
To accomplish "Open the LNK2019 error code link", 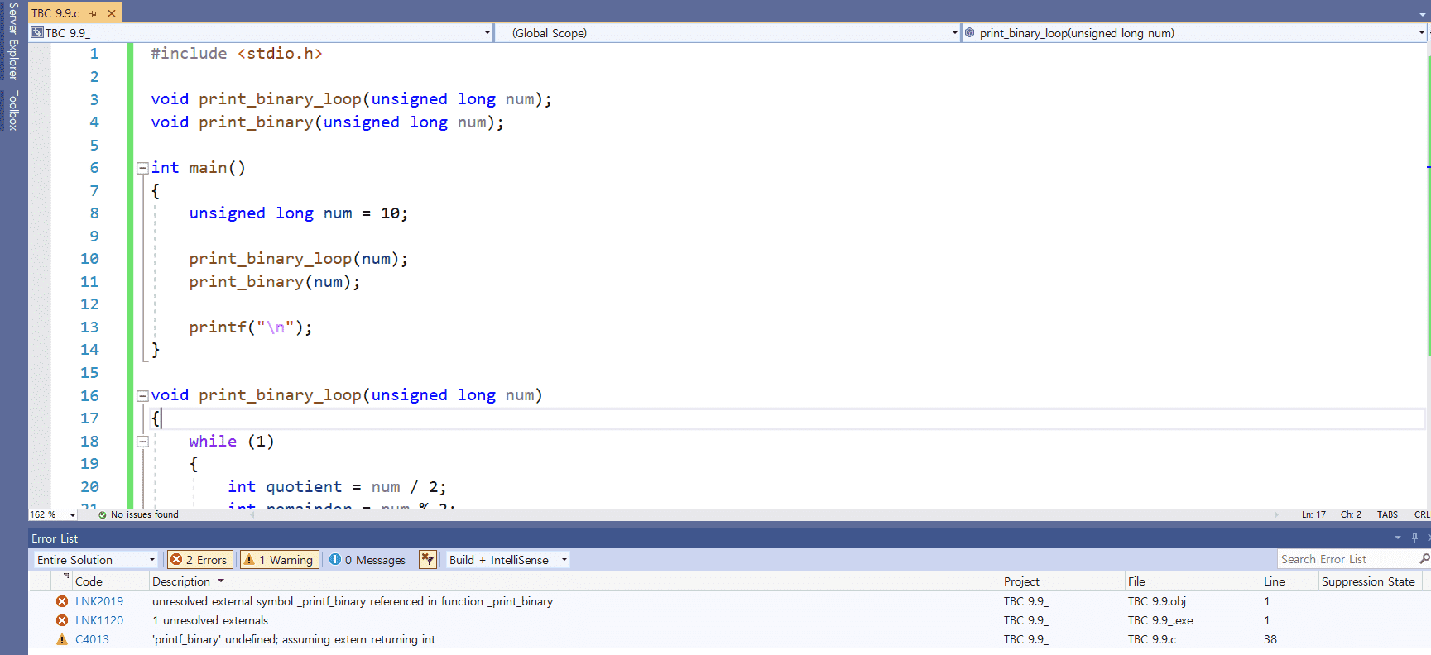I will click(x=99, y=601).
